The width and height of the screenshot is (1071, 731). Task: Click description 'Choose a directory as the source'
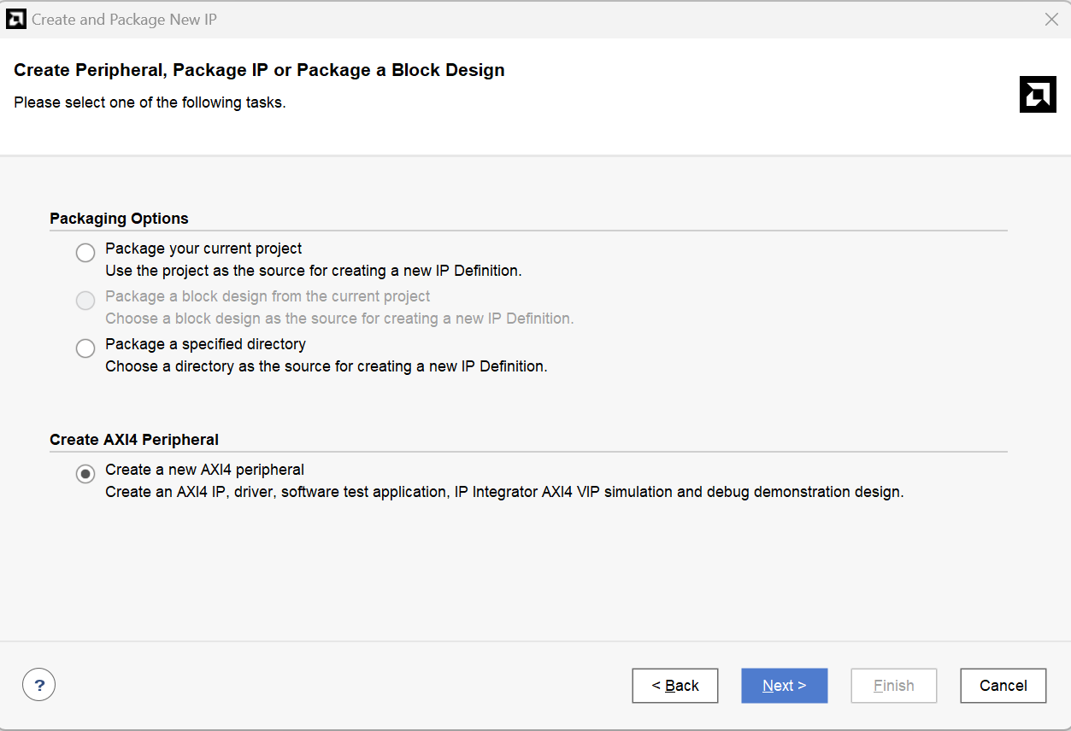326,366
